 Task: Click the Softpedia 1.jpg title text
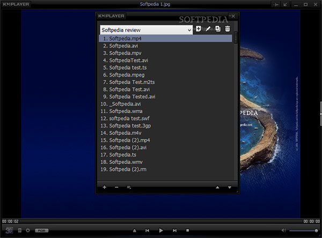(155, 4)
